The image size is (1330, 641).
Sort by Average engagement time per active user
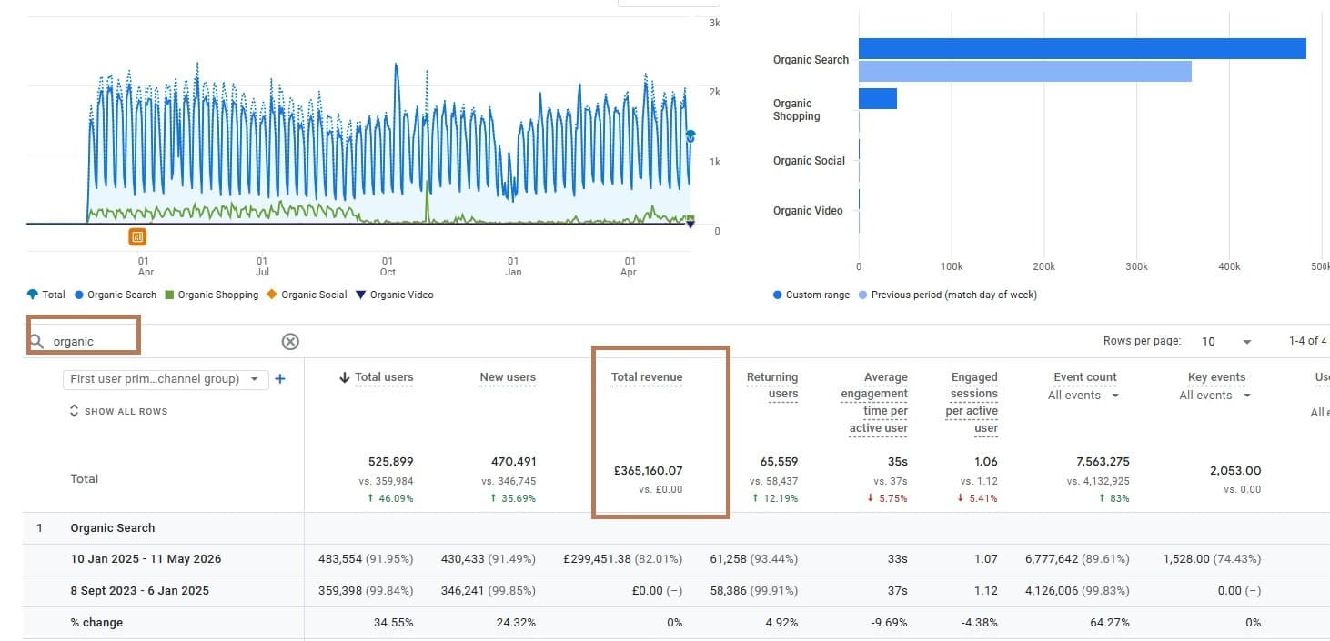[874, 402]
